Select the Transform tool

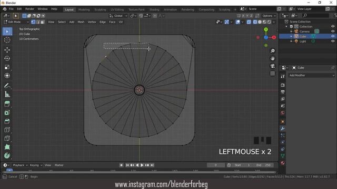click(x=7, y=76)
